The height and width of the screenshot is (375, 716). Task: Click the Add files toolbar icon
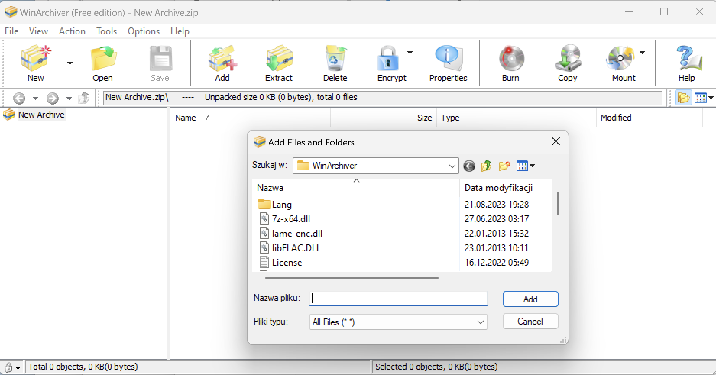[x=222, y=58]
